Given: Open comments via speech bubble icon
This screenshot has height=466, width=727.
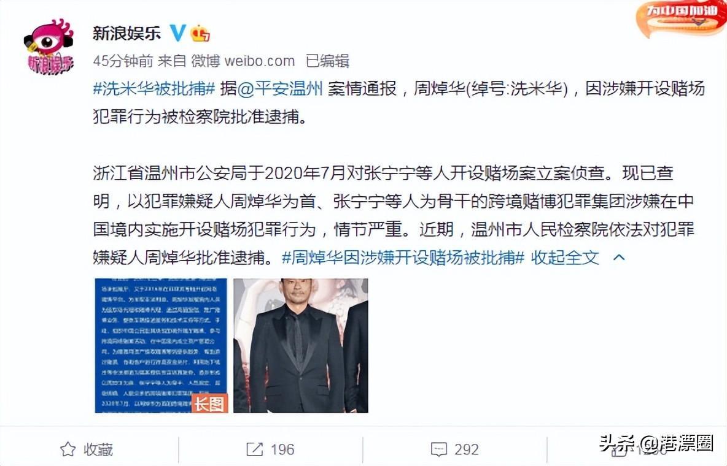Looking at the screenshot, I should pyautogui.click(x=438, y=449).
